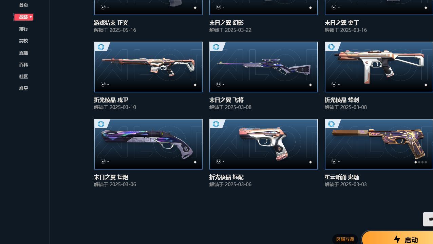This screenshot has width=433, height=244.
Task: Click the 末日之翼 奥丁 skin title
Action: coord(342,23)
